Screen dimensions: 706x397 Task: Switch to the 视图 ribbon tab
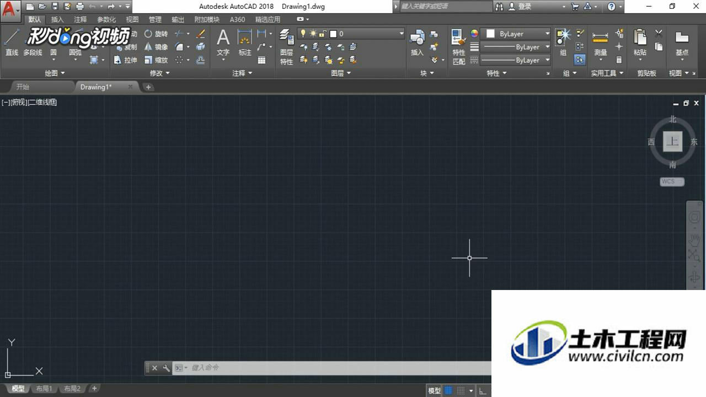click(132, 19)
